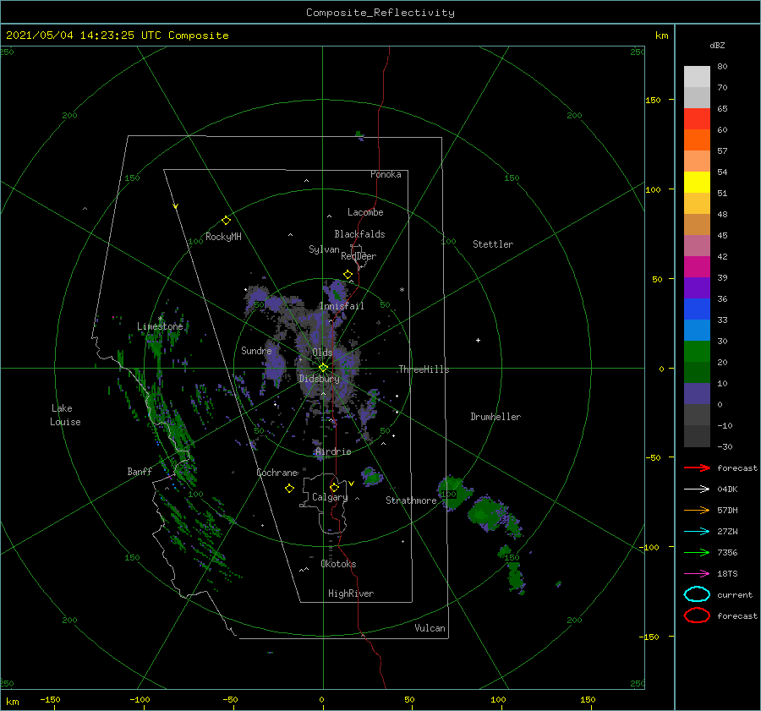Viewport: 761px width, 711px height.
Task: Click the green echo cell east of Strathmore
Action: pyautogui.click(x=455, y=491)
